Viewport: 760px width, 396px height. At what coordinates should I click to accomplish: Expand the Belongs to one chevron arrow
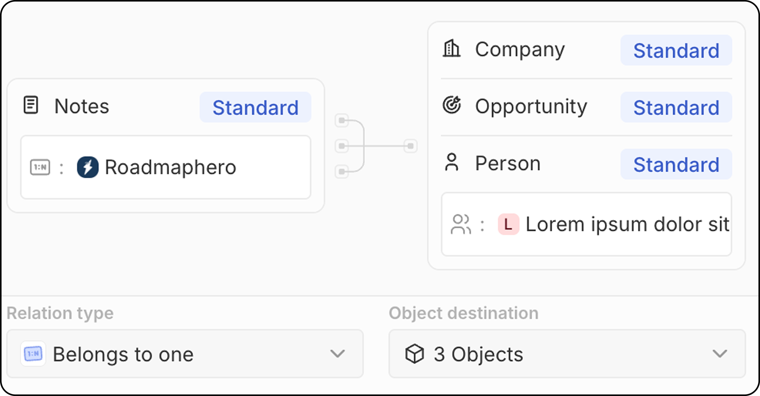point(338,354)
